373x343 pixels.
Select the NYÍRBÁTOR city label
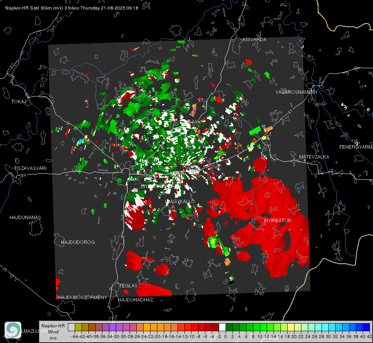[x=278, y=221]
